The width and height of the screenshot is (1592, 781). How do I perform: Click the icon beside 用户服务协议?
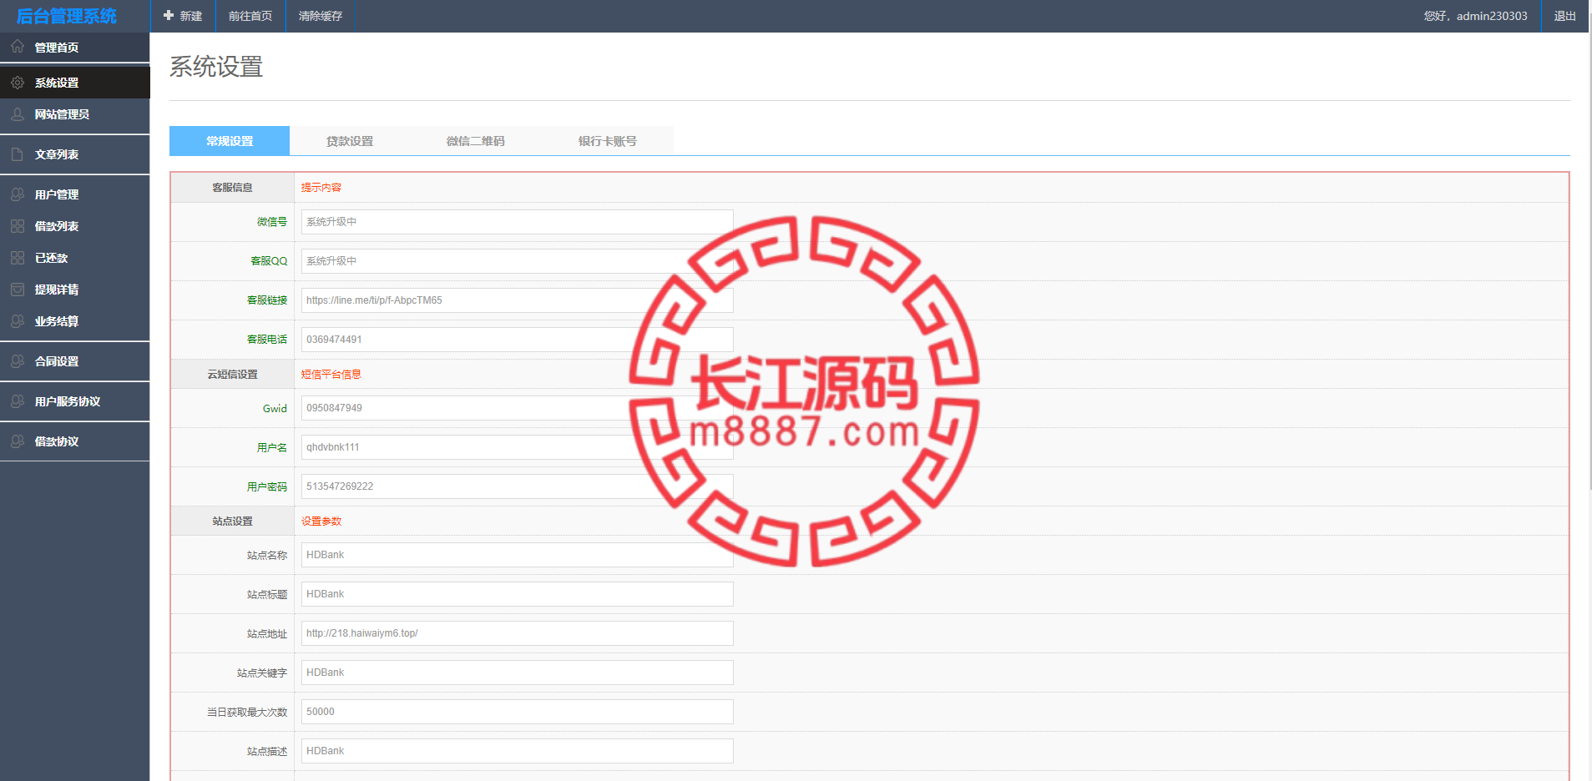18,401
